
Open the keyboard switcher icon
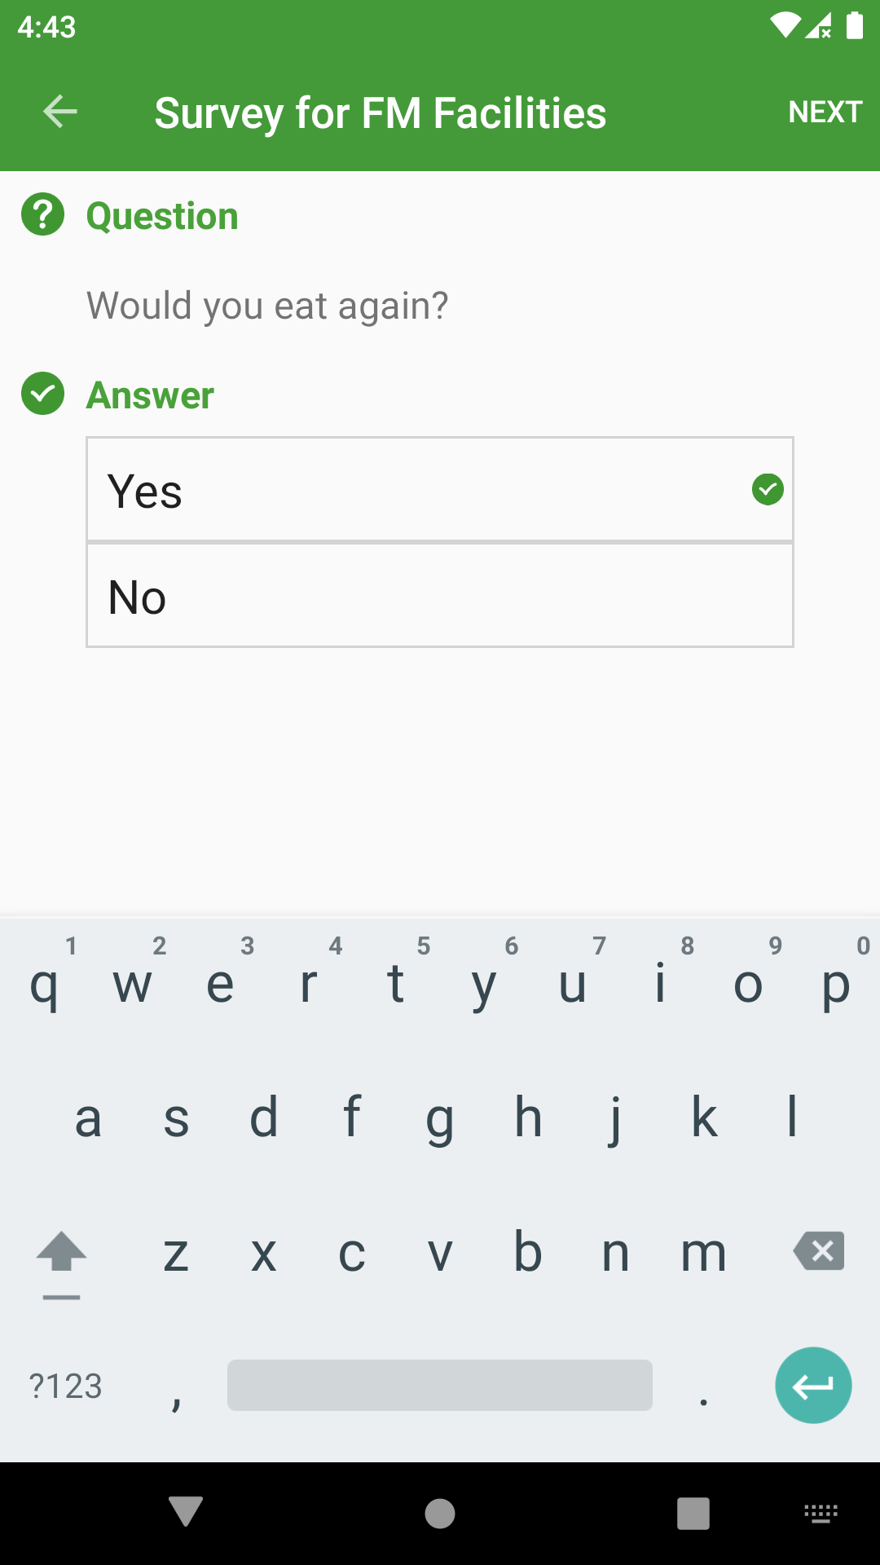821,1513
